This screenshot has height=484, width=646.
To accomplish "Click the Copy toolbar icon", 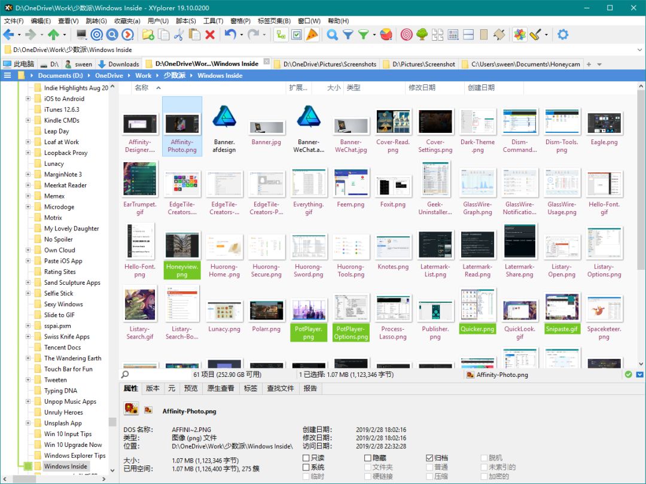I will pyautogui.click(x=163, y=35).
